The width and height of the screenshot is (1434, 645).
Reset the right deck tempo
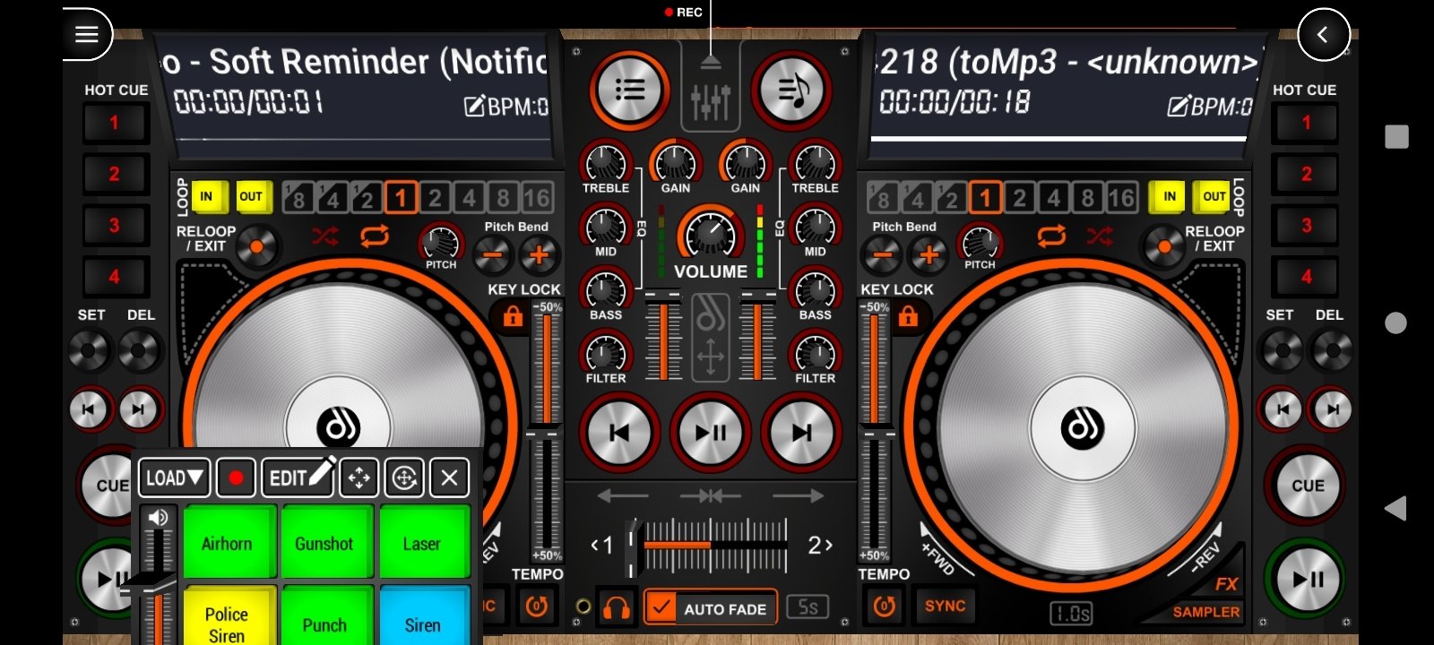885,606
